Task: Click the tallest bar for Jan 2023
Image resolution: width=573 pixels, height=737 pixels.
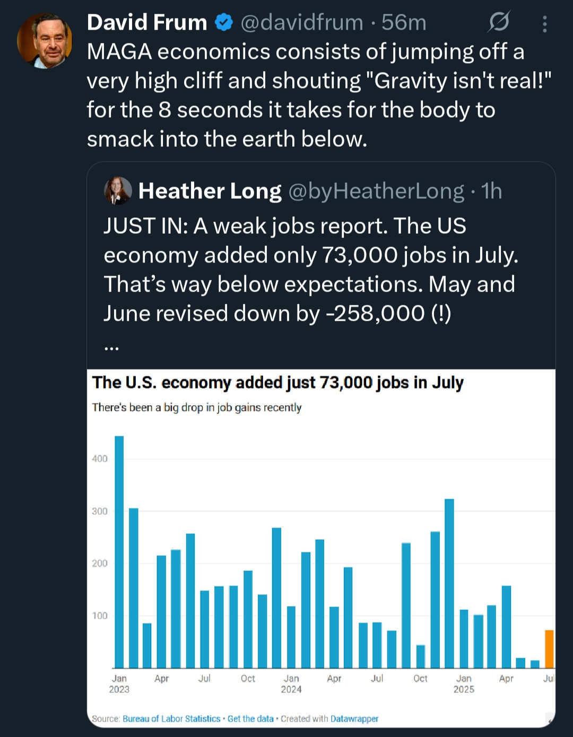Action: pyautogui.click(x=119, y=552)
